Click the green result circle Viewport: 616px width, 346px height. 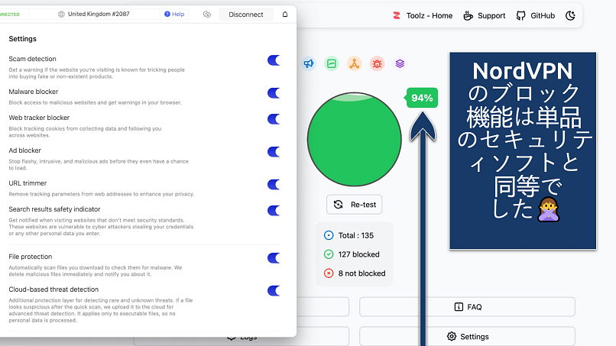(355, 140)
